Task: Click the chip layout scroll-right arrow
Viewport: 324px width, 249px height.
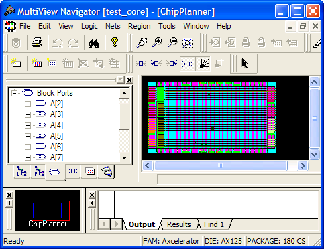Action: pyautogui.click(x=303, y=165)
